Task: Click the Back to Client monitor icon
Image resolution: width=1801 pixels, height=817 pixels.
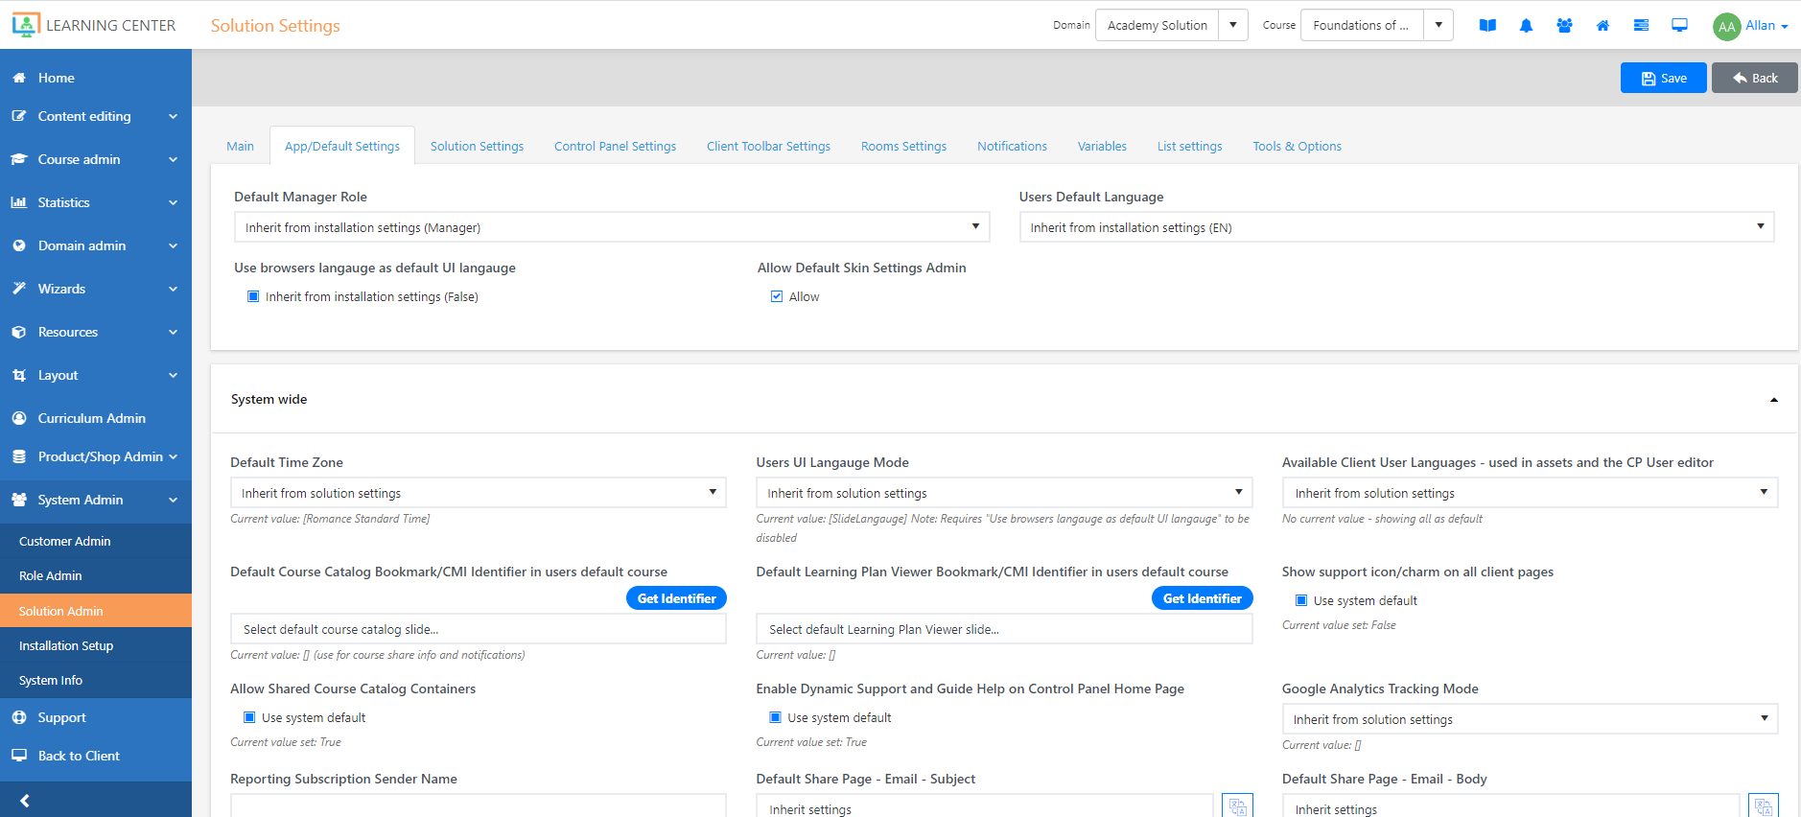Action: point(19,756)
